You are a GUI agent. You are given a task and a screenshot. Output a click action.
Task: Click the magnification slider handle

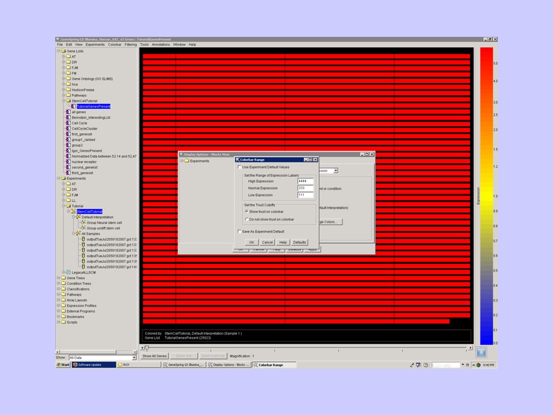coord(147,348)
